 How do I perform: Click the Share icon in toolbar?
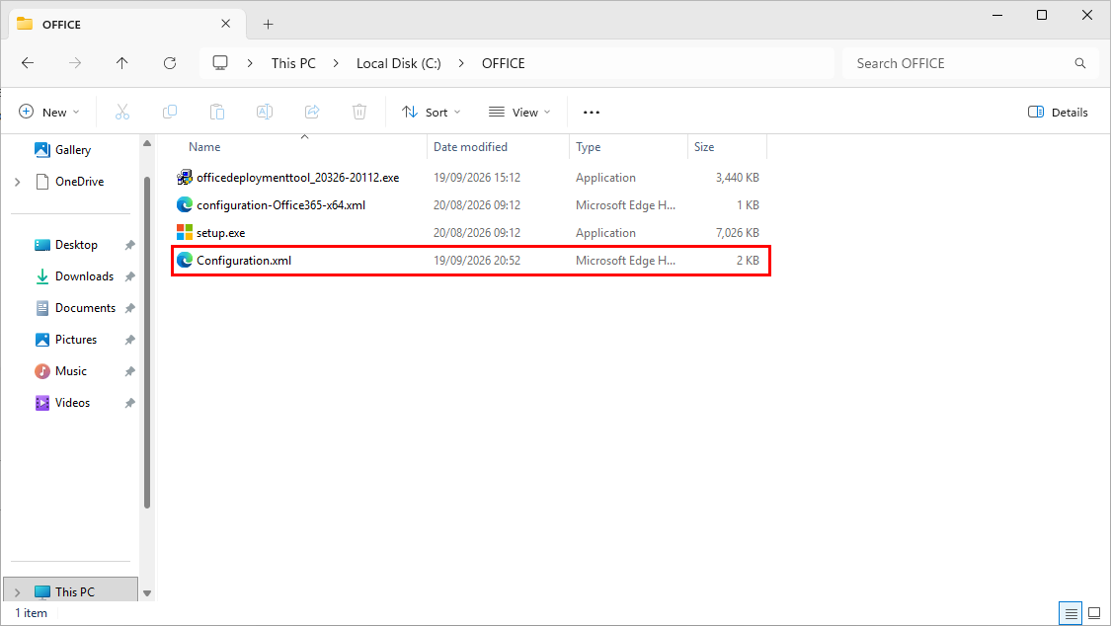pos(312,112)
